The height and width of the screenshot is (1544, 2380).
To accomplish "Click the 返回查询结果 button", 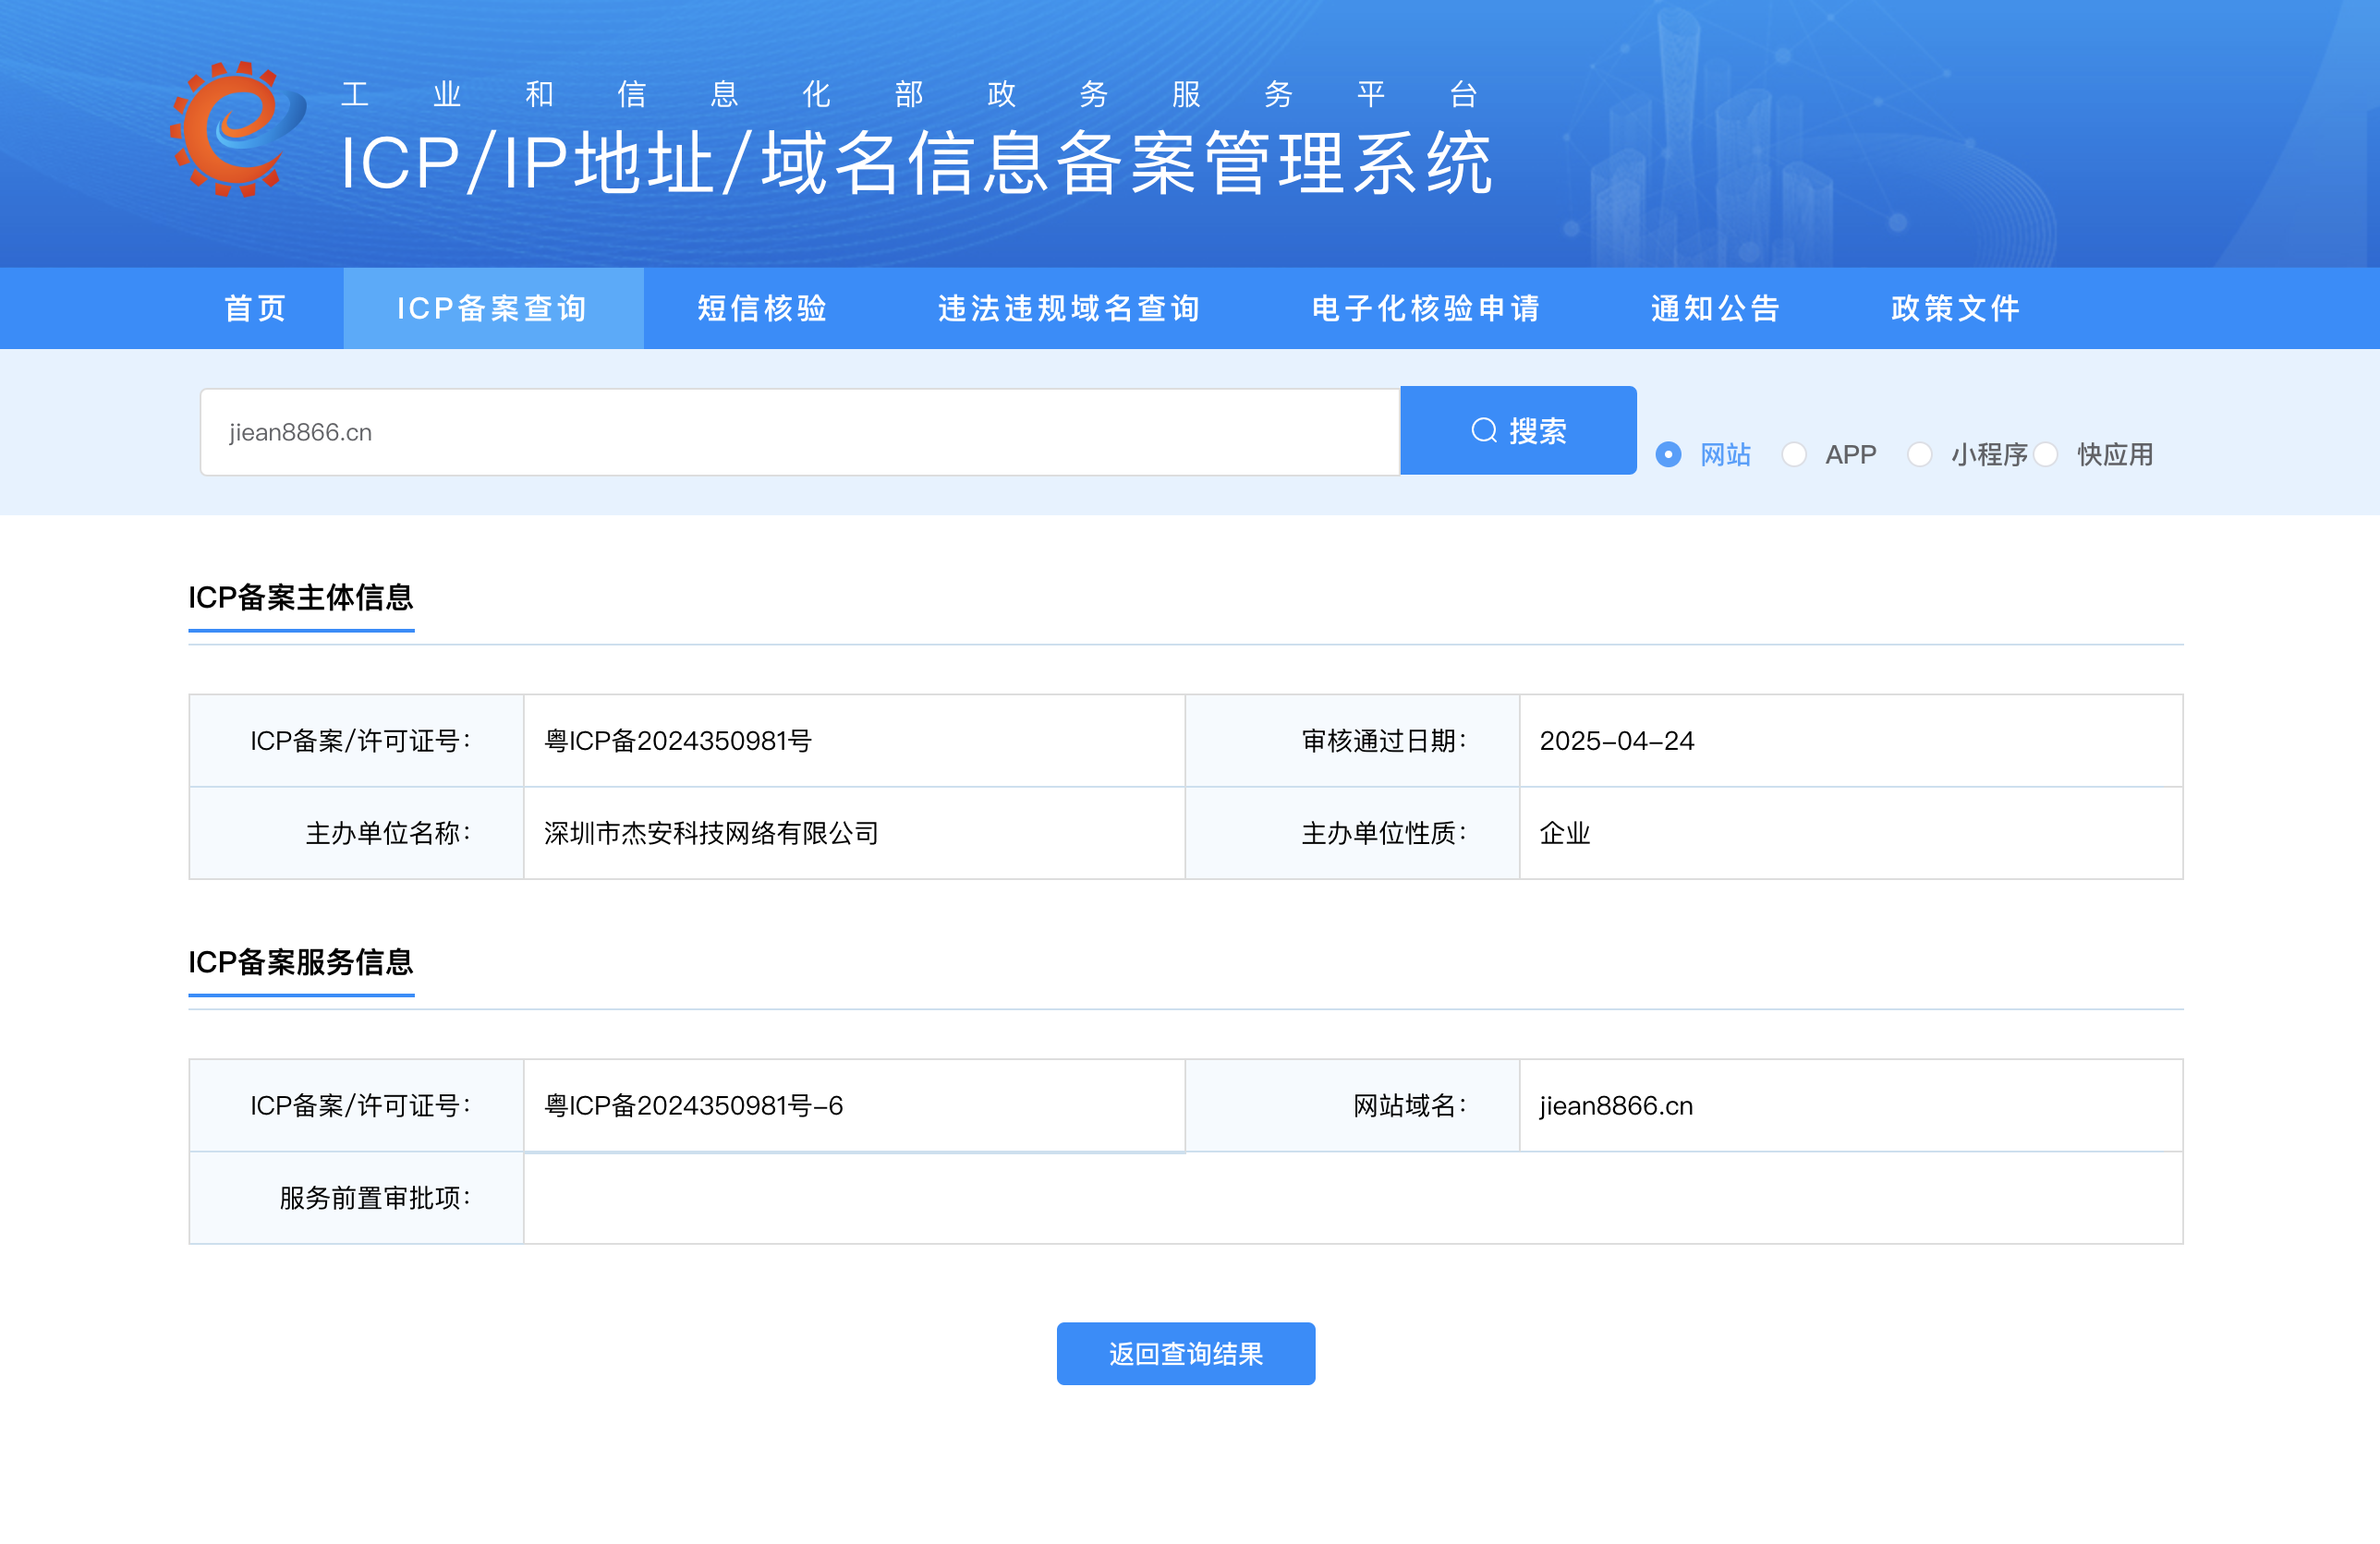I will 1185,1353.
